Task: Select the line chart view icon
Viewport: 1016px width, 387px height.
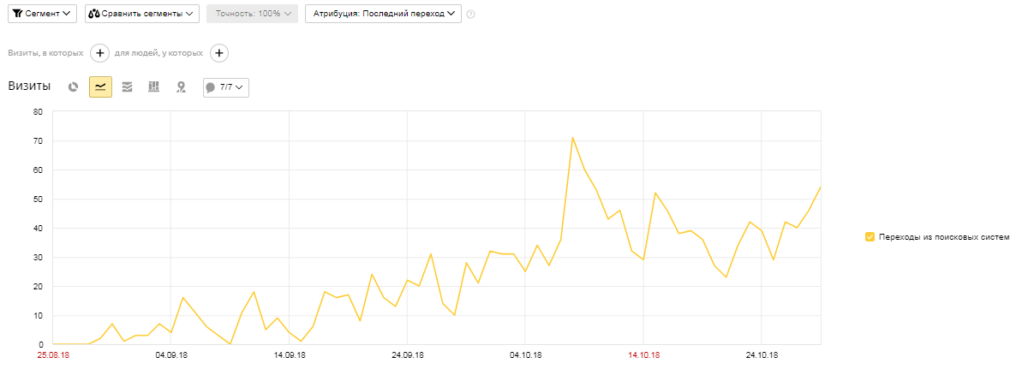Action: coord(100,86)
